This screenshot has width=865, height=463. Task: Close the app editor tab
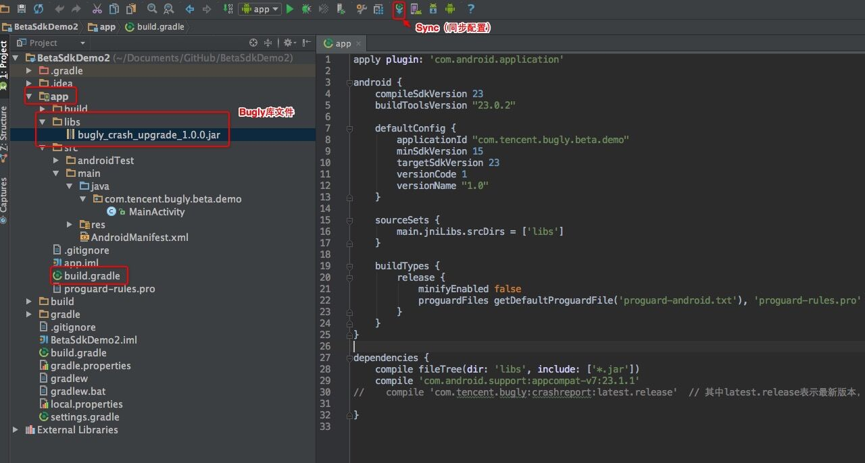(x=359, y=44)
